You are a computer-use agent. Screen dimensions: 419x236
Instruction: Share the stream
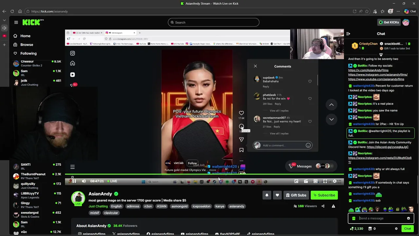point(323,206)
